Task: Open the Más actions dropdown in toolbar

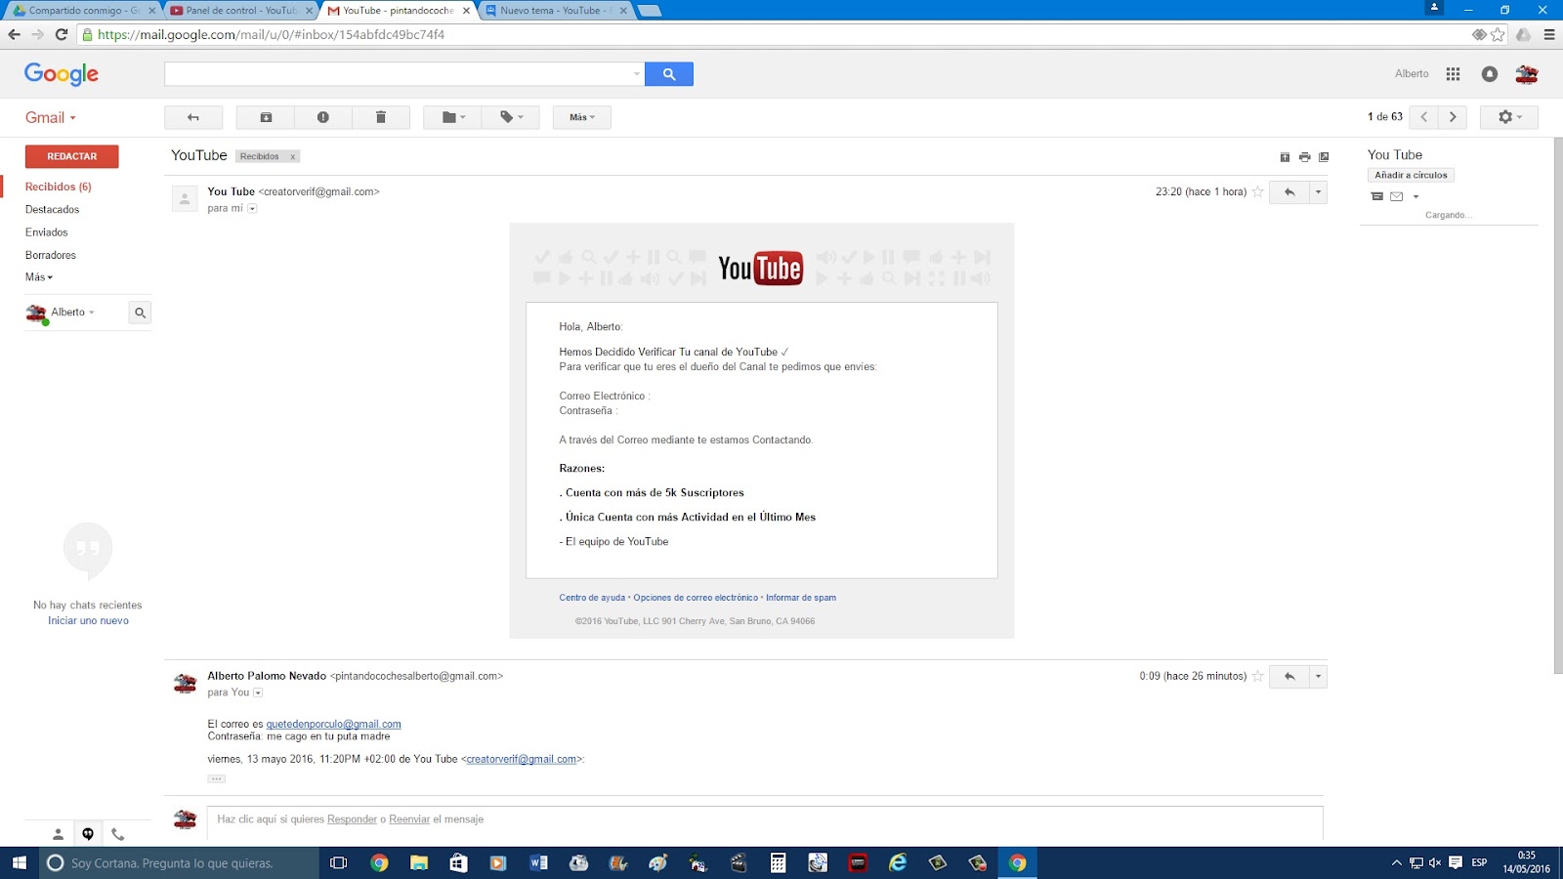Action: [x=581, y=117]
